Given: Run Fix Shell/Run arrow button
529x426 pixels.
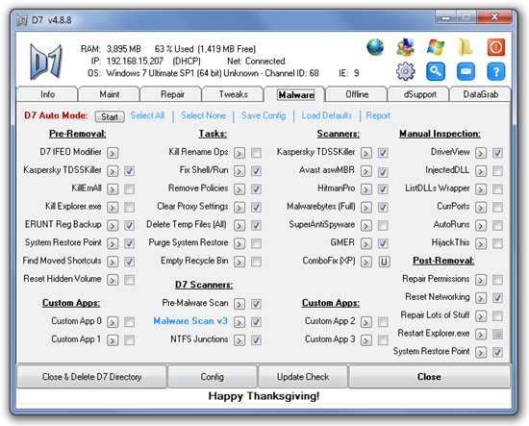Looking at the screenshot, I should (239, 171).
